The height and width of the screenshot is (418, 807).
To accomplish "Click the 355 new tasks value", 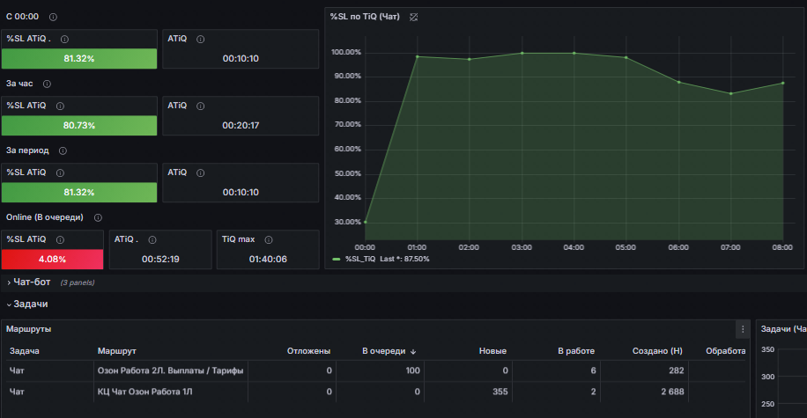I will point(500,392).
